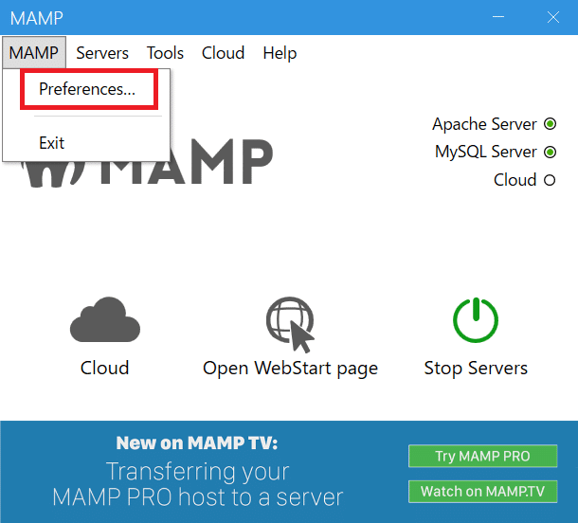Screen dimensions: 578x523
Task: Click the MySQL Server text
Action: click(486, 152)
